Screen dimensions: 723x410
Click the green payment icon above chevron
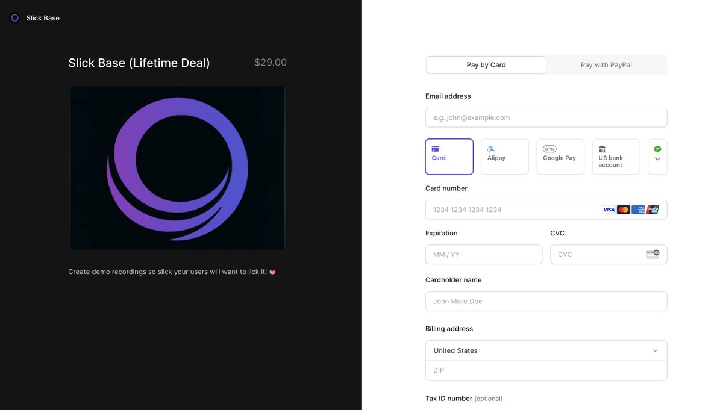click(x=657, y=148)
